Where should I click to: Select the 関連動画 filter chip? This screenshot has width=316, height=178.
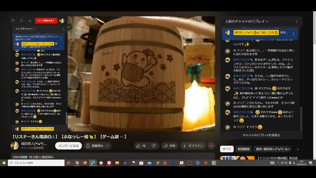244,149
